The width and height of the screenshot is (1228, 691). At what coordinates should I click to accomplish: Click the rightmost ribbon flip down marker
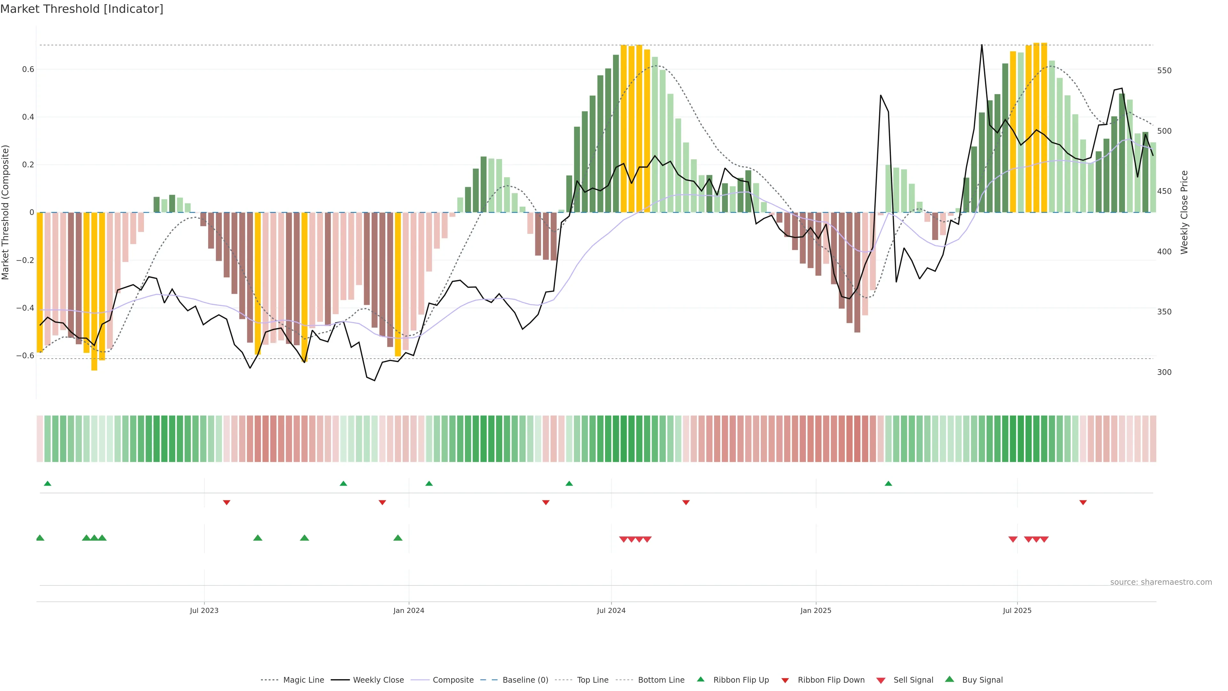(x=1082, y=502)
